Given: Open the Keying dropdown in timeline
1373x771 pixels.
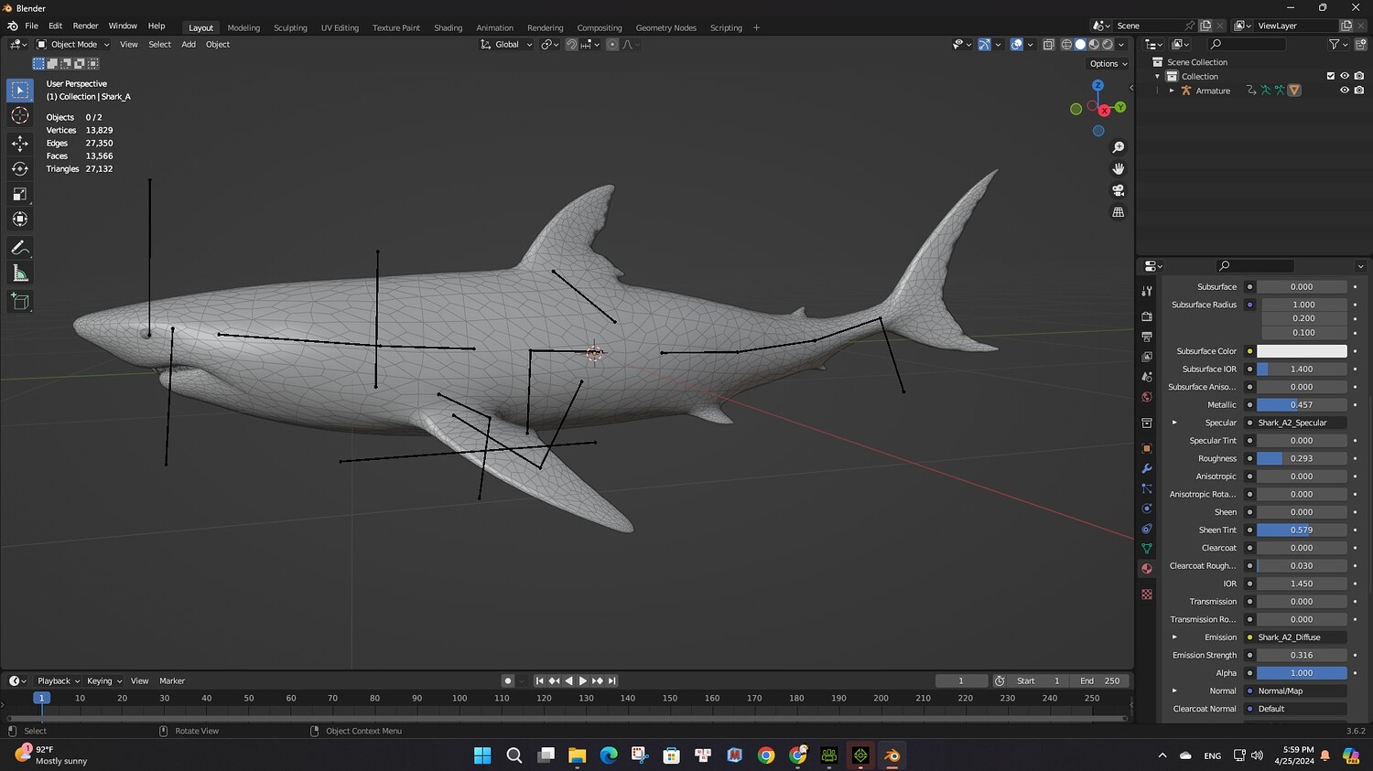Looking at the screenshot, I should pyautogui.click(x=104, y=680).
